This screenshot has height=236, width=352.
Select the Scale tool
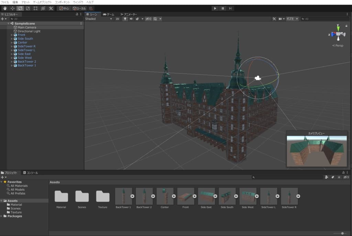click(28, 8)
